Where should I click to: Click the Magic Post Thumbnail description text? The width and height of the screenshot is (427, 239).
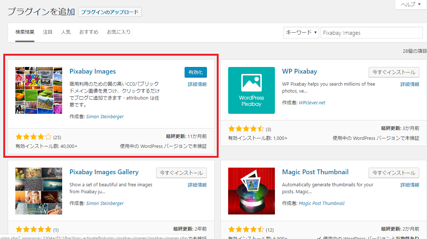pos(328,188)
